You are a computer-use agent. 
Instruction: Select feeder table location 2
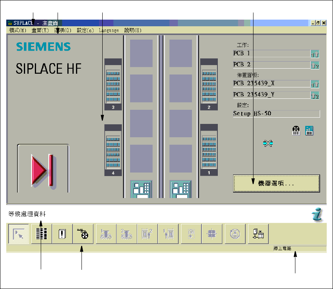(x=209, y=84)
